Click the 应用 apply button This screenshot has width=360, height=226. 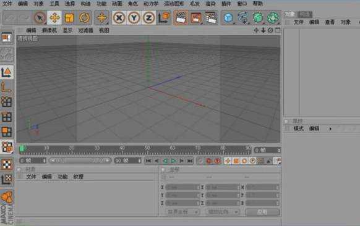click(x=262, y=212)
